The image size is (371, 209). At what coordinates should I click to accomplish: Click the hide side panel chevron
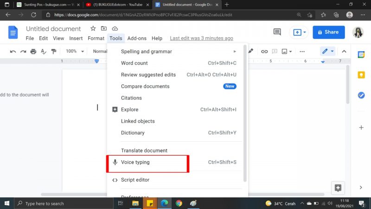point(361,188)
